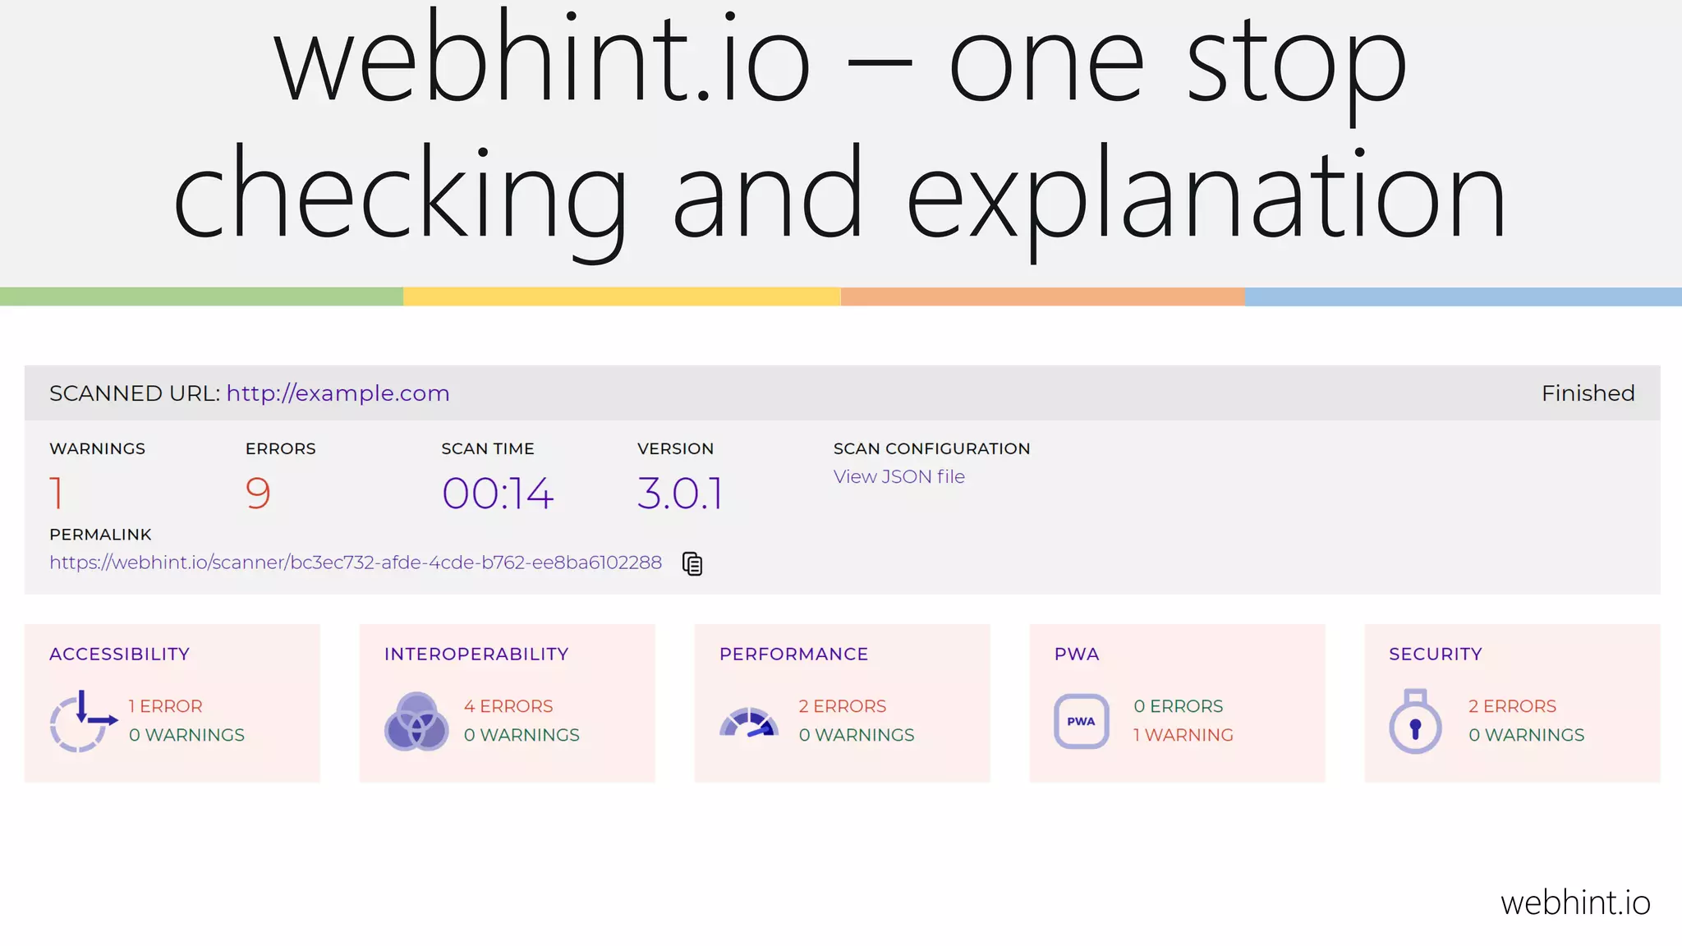Open the webhint.io scanner permalink
The height and width of the screenshot is (946, 1682).
click(356, 563)
